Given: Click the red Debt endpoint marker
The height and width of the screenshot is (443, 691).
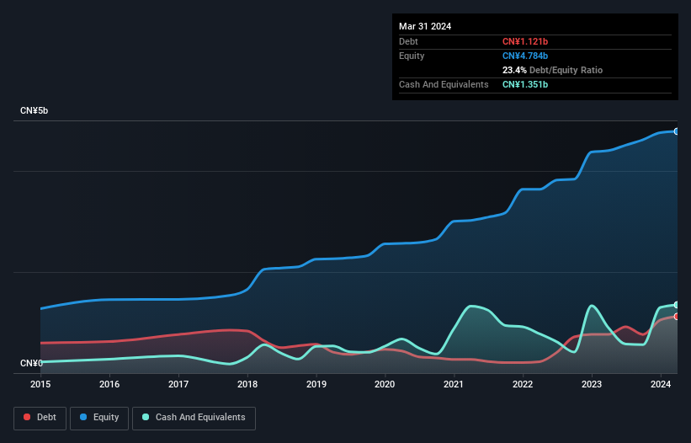Looking at the screenshot, I should click(x=677, y=317).
